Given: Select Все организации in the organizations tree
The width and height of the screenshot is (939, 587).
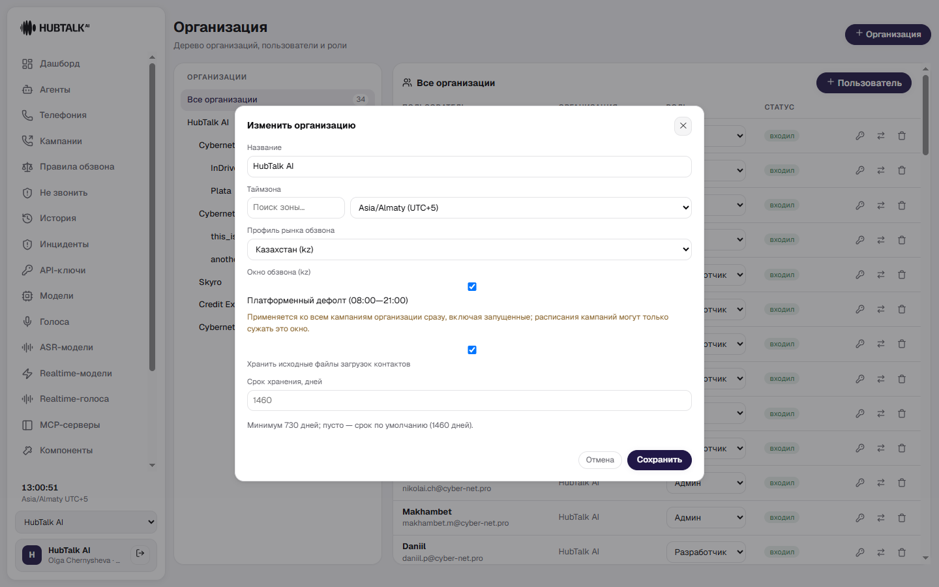Looking at the screenshot, I should [x=277, y=100].
